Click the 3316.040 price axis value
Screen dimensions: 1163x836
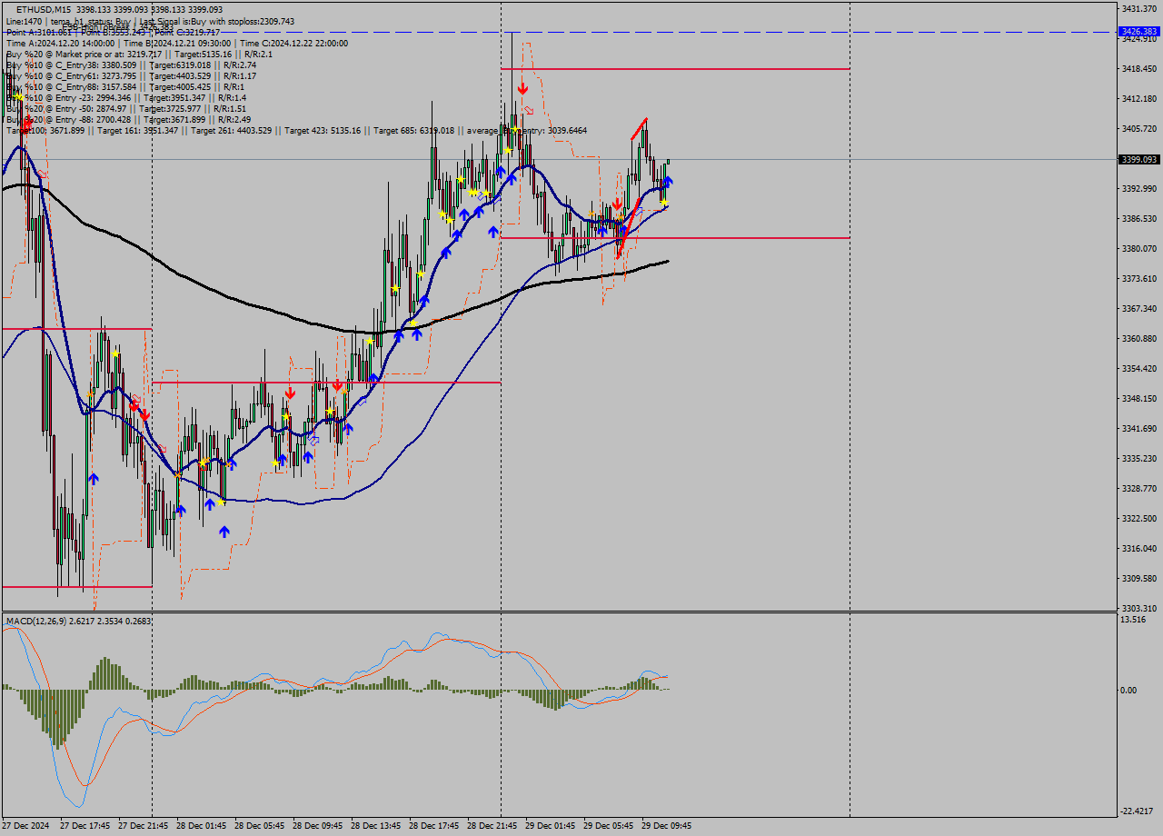[1138, 548]
